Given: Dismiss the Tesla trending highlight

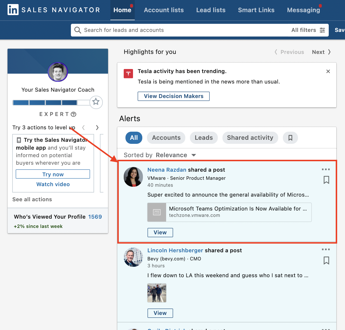Looking at the screenshot, I should (328, 71).
